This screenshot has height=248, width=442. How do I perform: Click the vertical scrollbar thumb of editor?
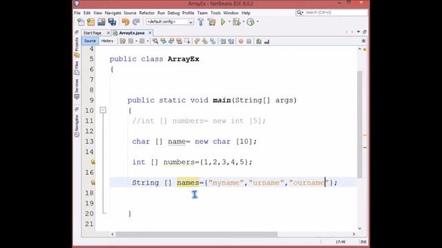click(x=360, y=124)
